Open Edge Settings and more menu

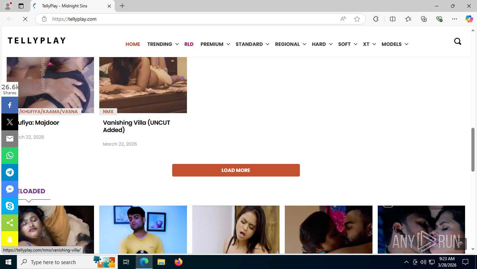[455, 19]
